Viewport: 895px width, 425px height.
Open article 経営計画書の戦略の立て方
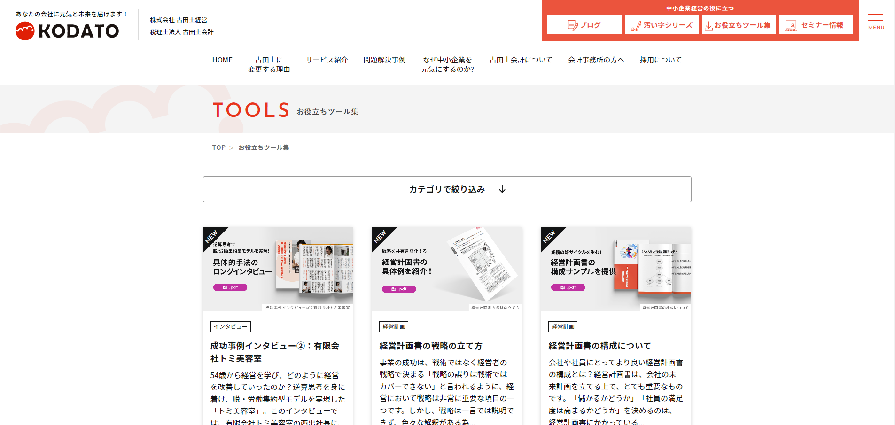point(431,346)
